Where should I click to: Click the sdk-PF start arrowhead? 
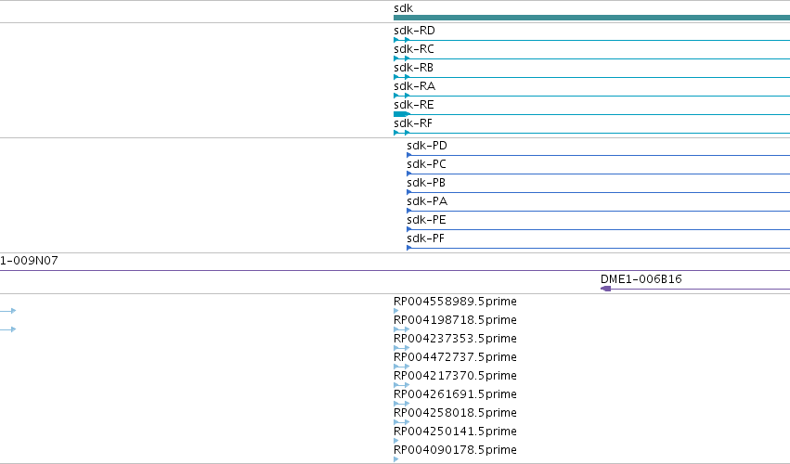click(x=409, y=248)
